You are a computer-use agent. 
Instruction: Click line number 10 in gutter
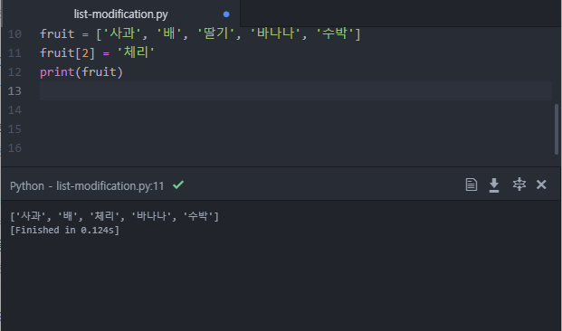[x=14, y=34]
